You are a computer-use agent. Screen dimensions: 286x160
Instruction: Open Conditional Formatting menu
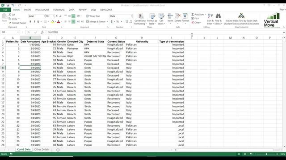pyautogui.click(x=140, y=19)
